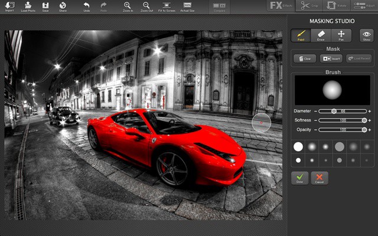Click the Zoom Out magnifier
This screenshot has width=378, height=236.
pos(146,6)
